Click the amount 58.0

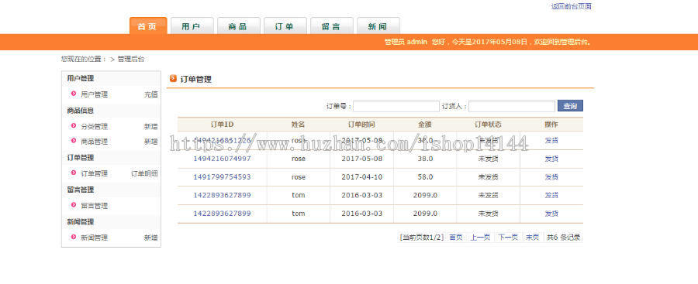(425, 177)
